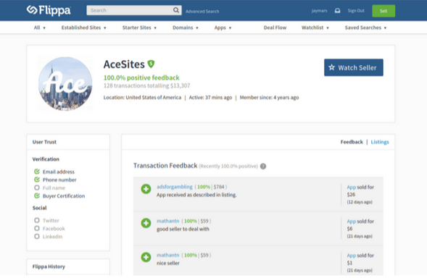Open mathantn profile in nice seller row
The image size is (427, 278).
click(x=168, y=255)
